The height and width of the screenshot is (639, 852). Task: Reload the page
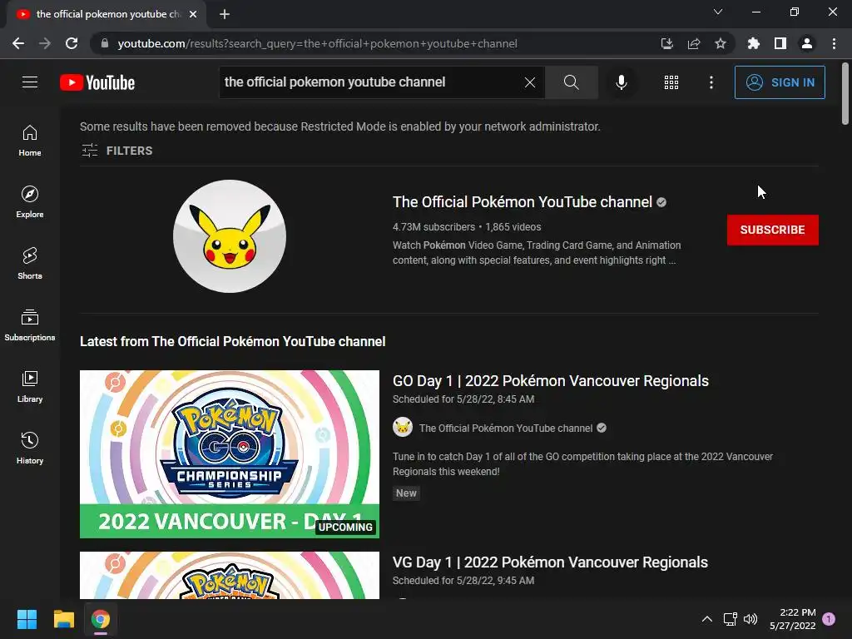click(72, 43)
